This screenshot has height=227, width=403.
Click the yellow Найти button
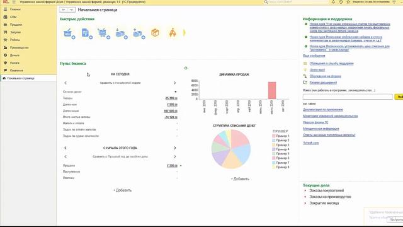coord(399,96)
